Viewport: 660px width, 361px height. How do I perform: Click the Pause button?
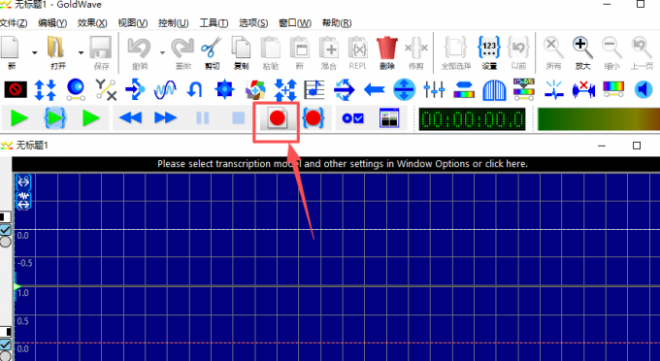[x=203, y=118]
